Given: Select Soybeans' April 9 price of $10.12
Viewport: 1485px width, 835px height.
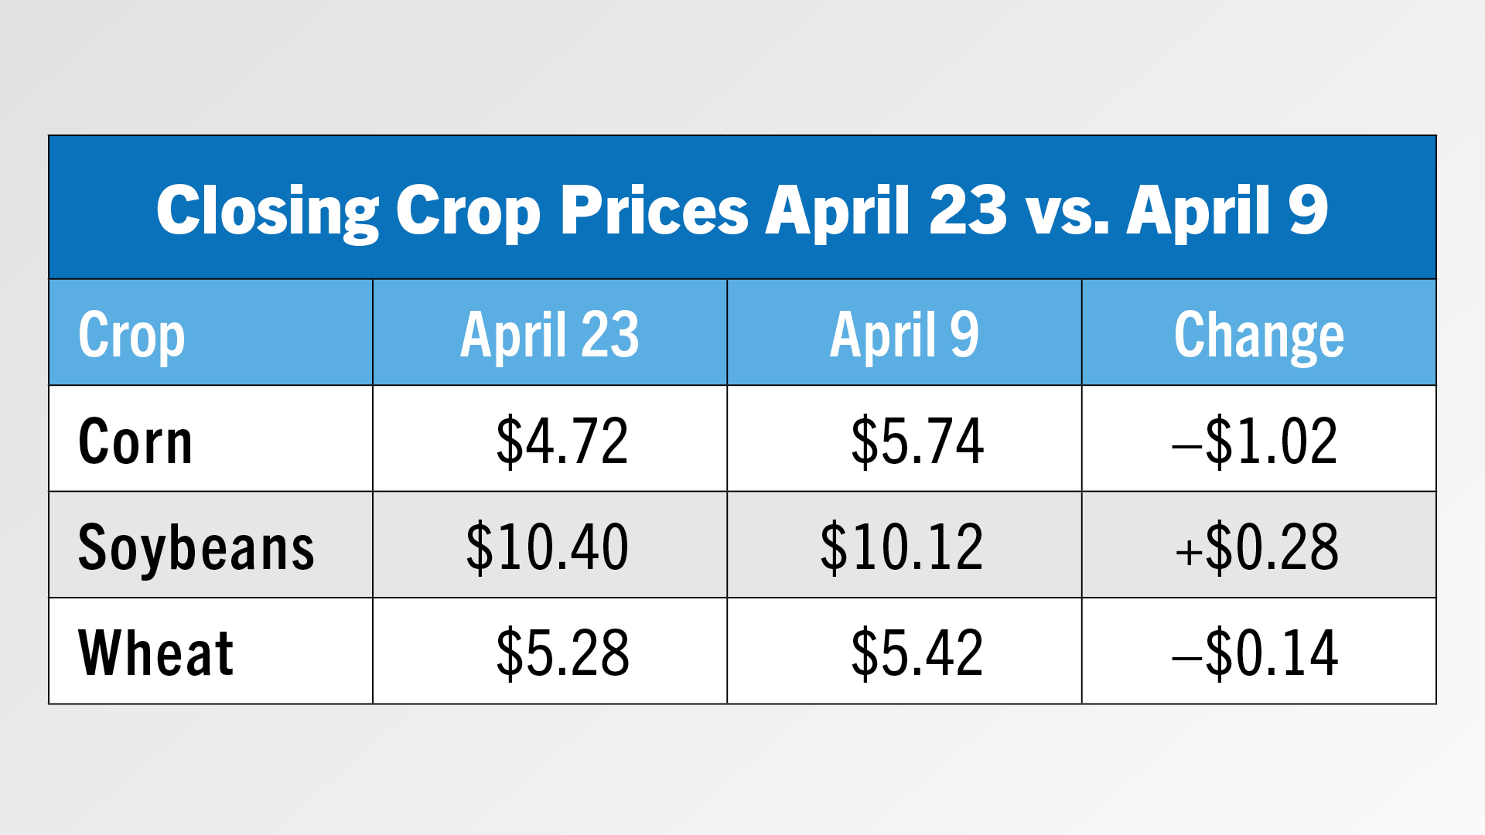Looking at the screenshot, I should click(902, 547).
